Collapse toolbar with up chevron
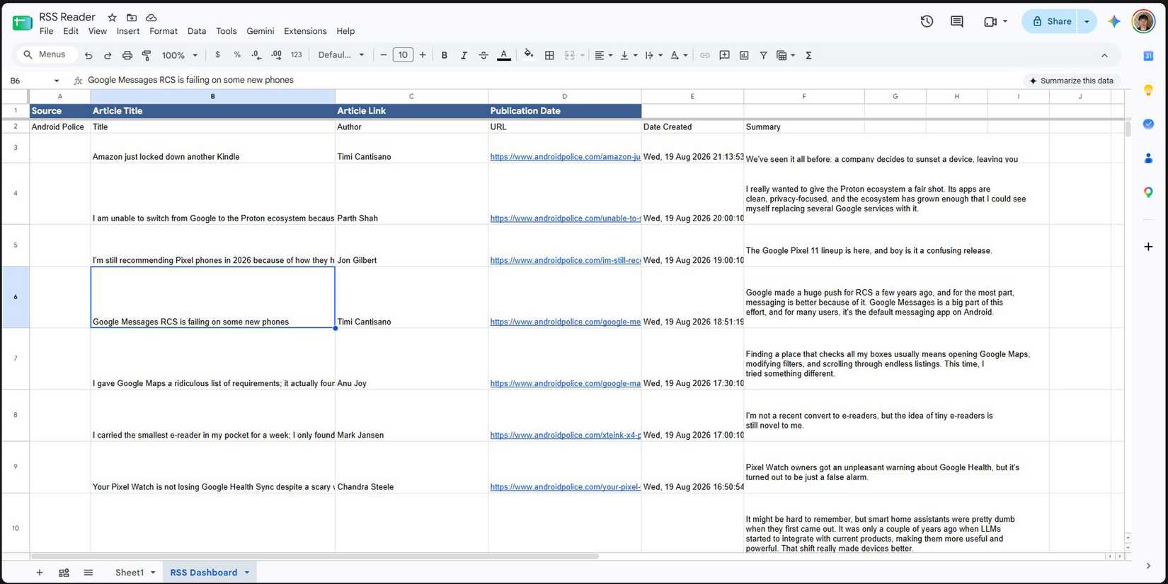The height and width of the screenshot is (584, 1168). tap(1104, 55)
